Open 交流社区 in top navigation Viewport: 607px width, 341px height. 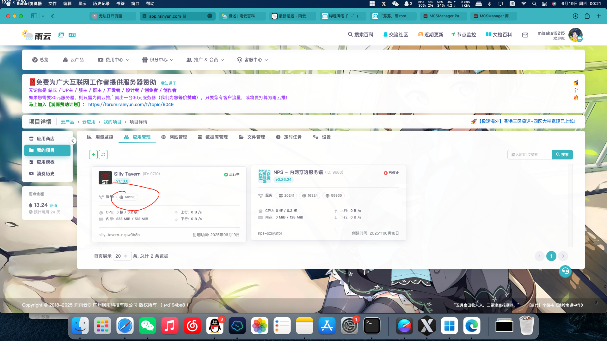tap(395, 34)
